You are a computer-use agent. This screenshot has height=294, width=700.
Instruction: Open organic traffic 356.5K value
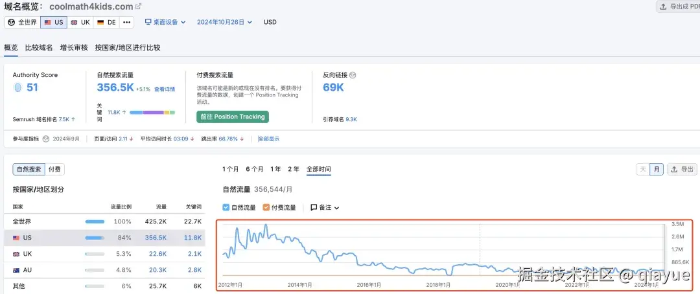[115, 87]
